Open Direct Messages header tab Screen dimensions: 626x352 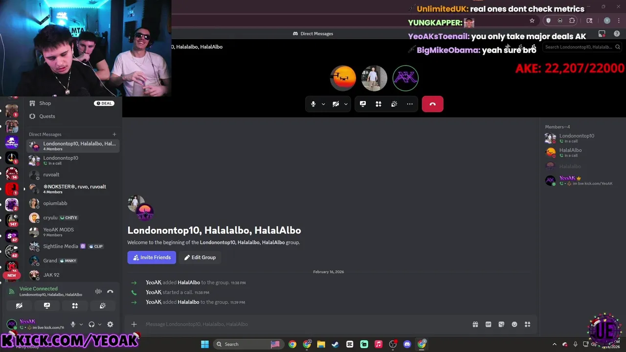point(313,34)
